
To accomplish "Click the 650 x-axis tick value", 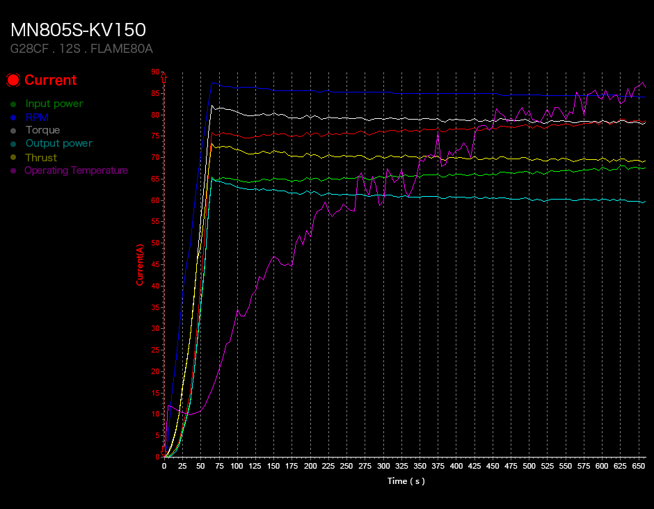I will 639,466.
